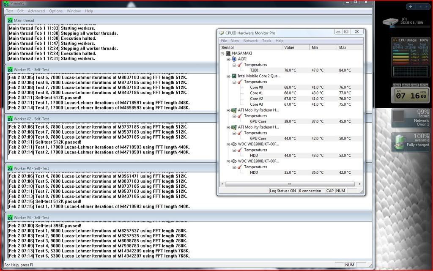Click the Prime95 title bar application icon

click(6, 3)
